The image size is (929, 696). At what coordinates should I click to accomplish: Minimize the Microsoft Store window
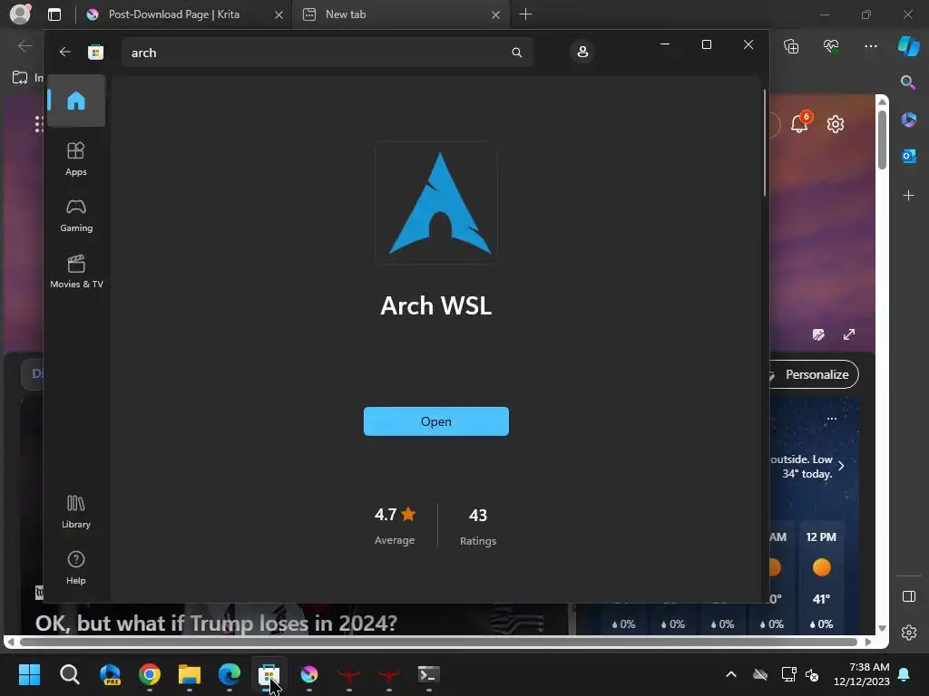pyautogui.click(x=665, y=44)
